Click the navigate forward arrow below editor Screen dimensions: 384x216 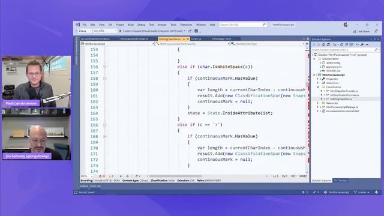tap(127, 176)
